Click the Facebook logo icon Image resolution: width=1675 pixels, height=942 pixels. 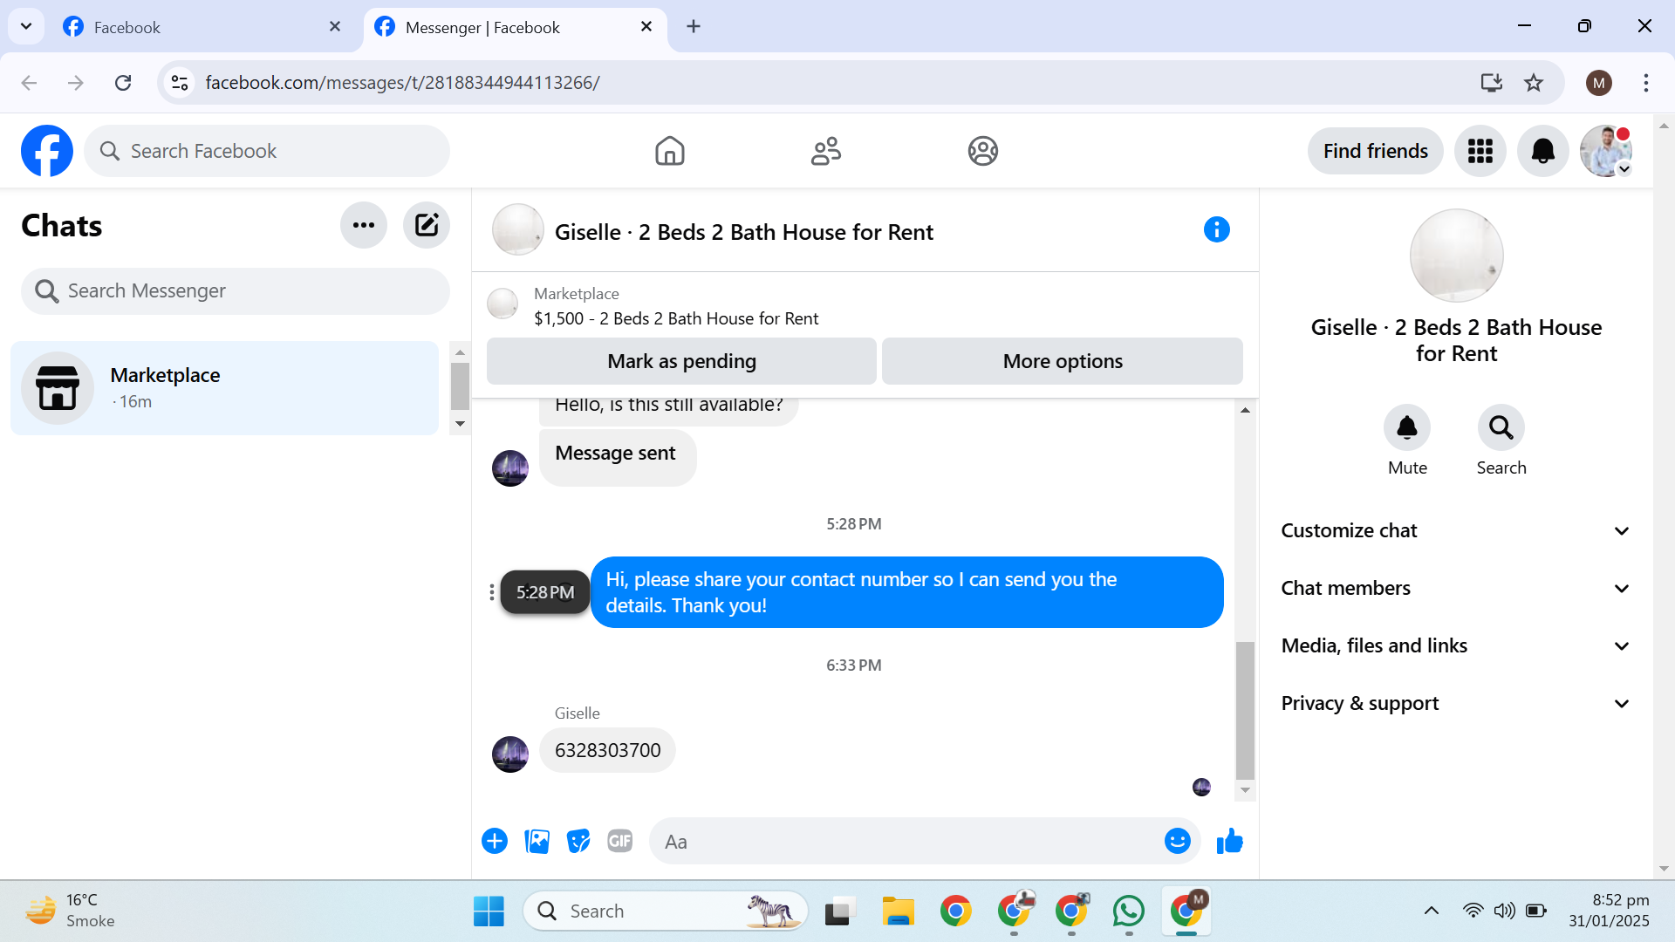click(47, 151)
